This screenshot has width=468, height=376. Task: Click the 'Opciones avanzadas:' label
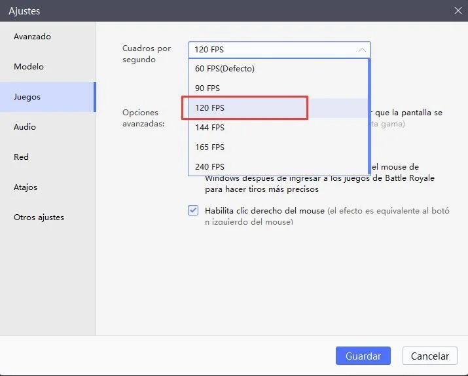pyautogui.click(x=143, y=118)
